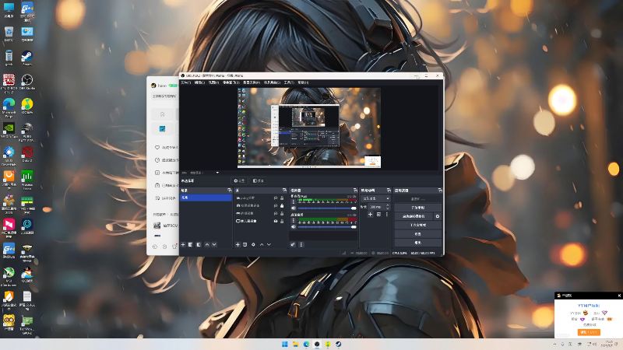The image size is (623, 350).
Task: Open source properties gear in Sources panel
Action: [253, 245]
